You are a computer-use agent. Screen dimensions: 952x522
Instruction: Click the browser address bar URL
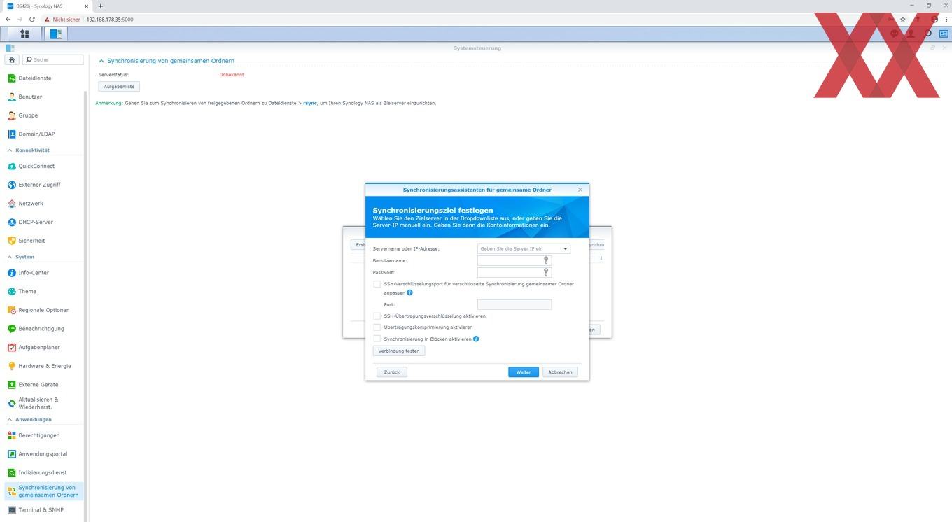(110, 20)
